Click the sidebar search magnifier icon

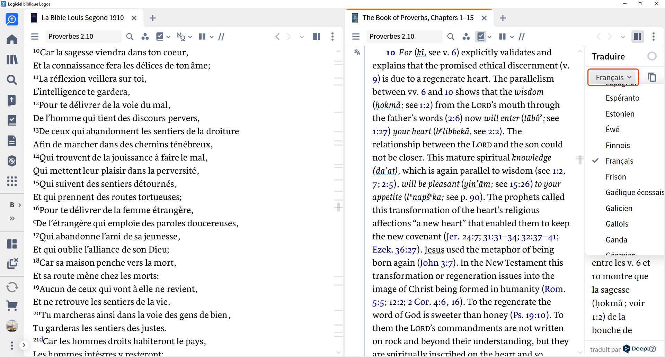(x=12, y=80)
